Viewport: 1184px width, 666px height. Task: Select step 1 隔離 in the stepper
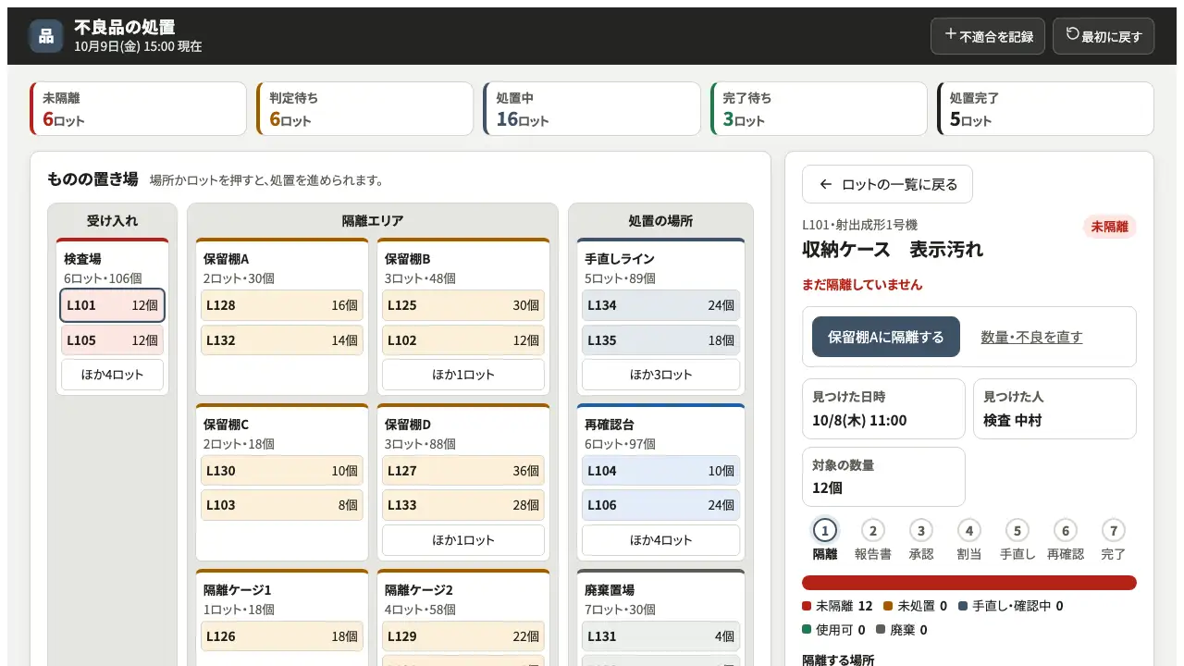click(x=825, y=540)
